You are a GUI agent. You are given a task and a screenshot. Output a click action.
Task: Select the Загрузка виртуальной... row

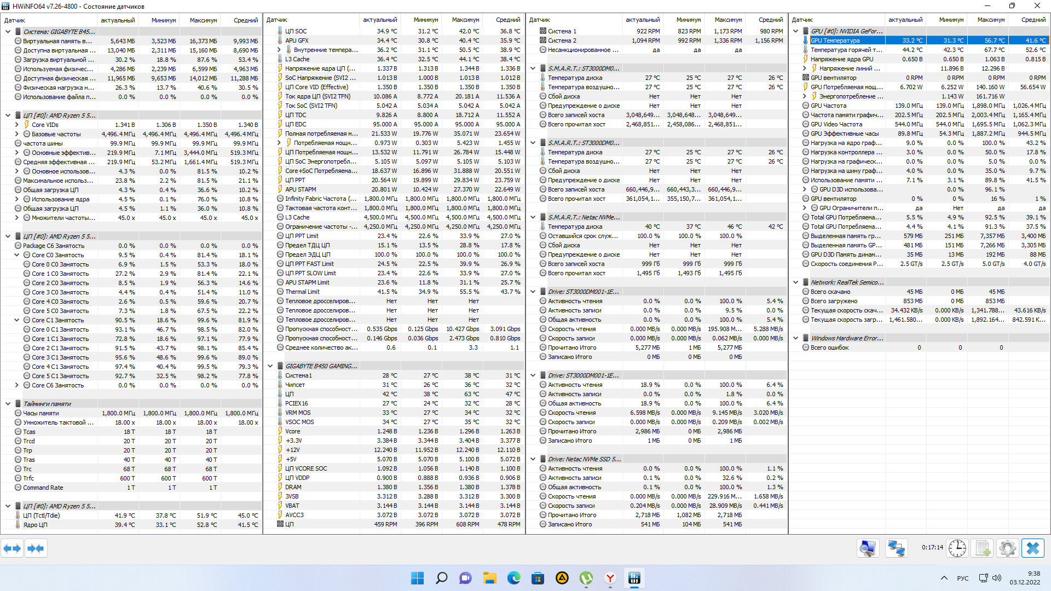(x=131, y=60)
